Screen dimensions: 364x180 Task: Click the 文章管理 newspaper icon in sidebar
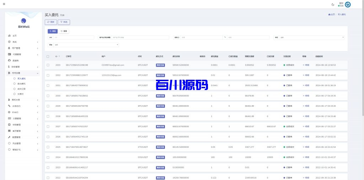(9, 118)
